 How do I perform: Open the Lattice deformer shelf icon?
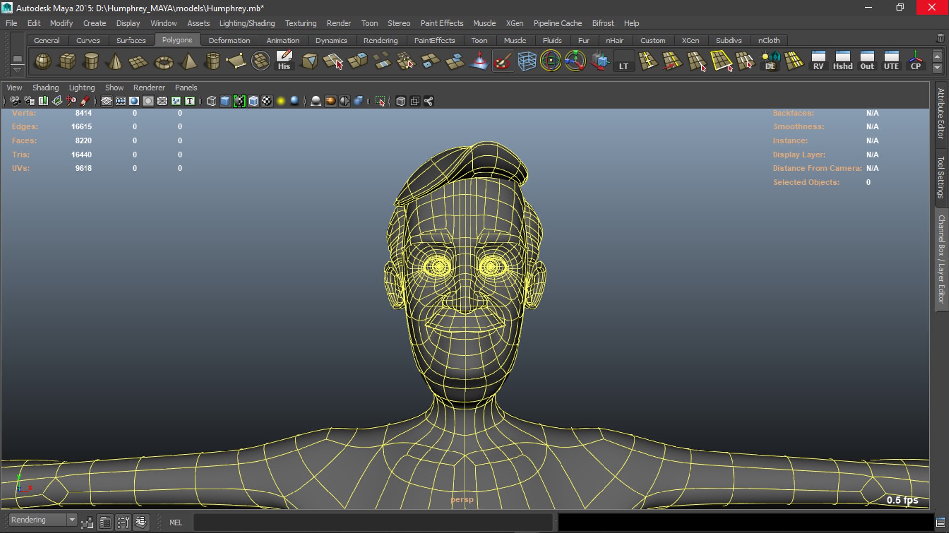(527, 61)
